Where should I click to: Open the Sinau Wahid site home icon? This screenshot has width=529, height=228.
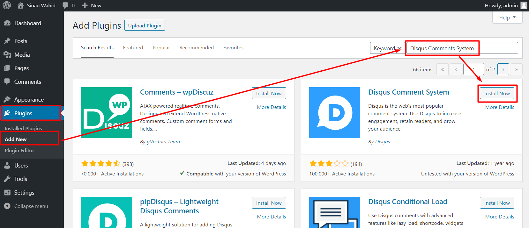pos(21,5)
